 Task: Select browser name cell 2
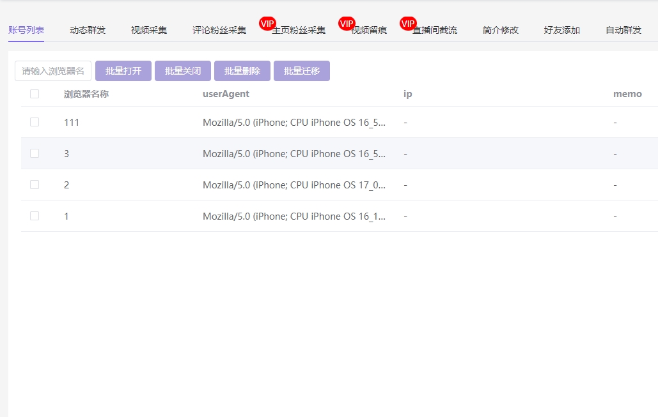[67, 185]
